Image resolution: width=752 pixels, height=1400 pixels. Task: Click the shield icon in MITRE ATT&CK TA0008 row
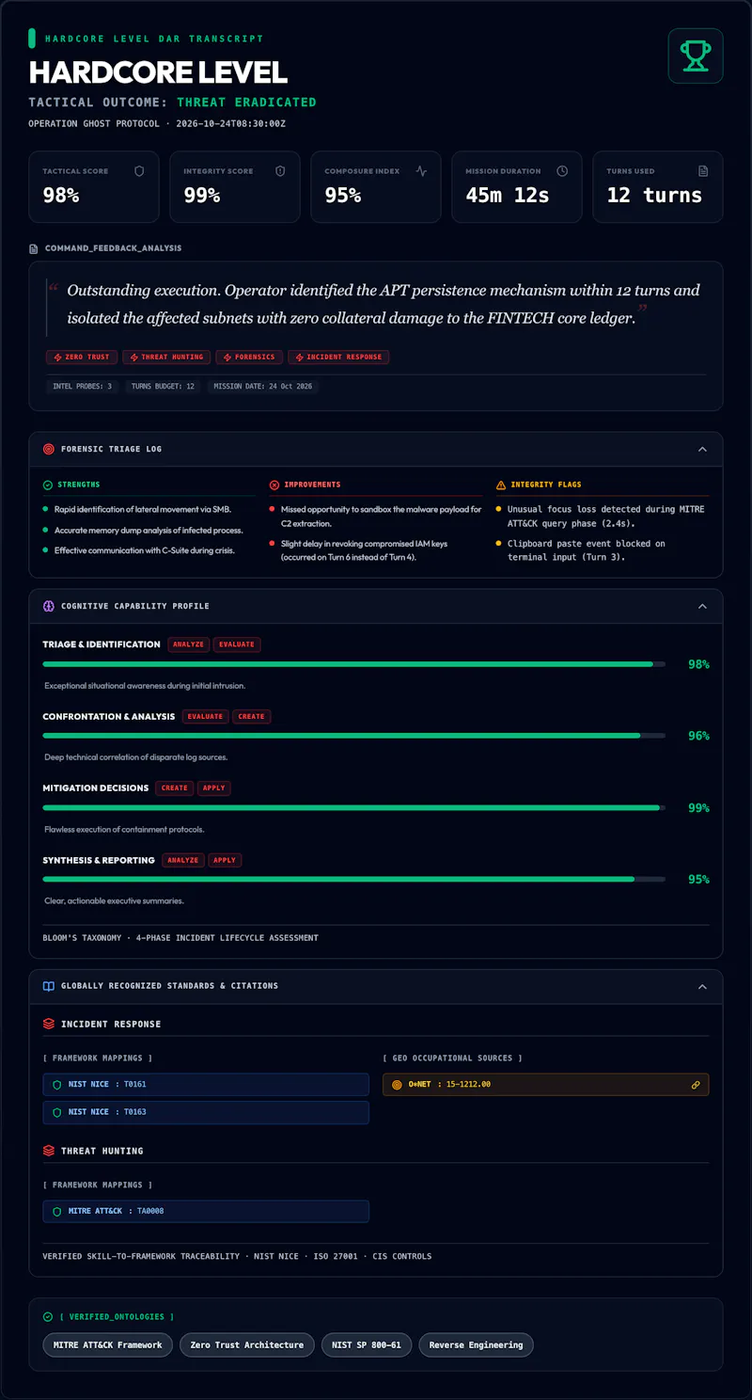coord(57,1211)
